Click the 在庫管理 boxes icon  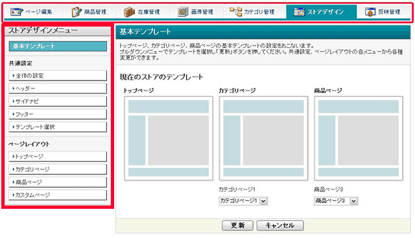130,12
